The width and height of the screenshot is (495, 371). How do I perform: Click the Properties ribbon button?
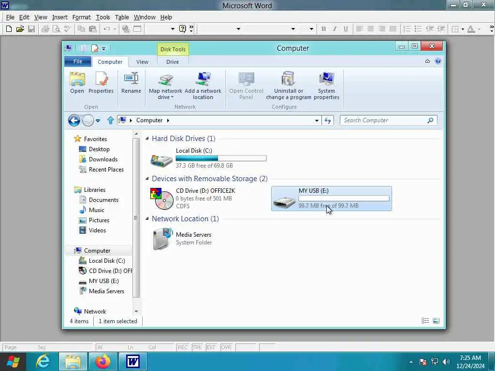point(101,83)
